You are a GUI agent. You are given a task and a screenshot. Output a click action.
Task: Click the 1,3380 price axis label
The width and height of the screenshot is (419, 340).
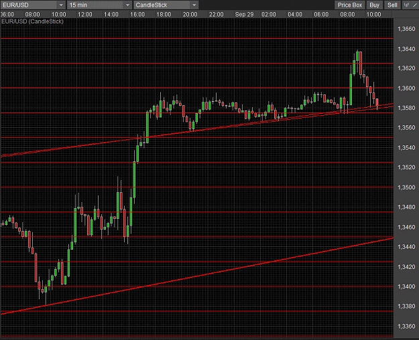coord(406,307)
